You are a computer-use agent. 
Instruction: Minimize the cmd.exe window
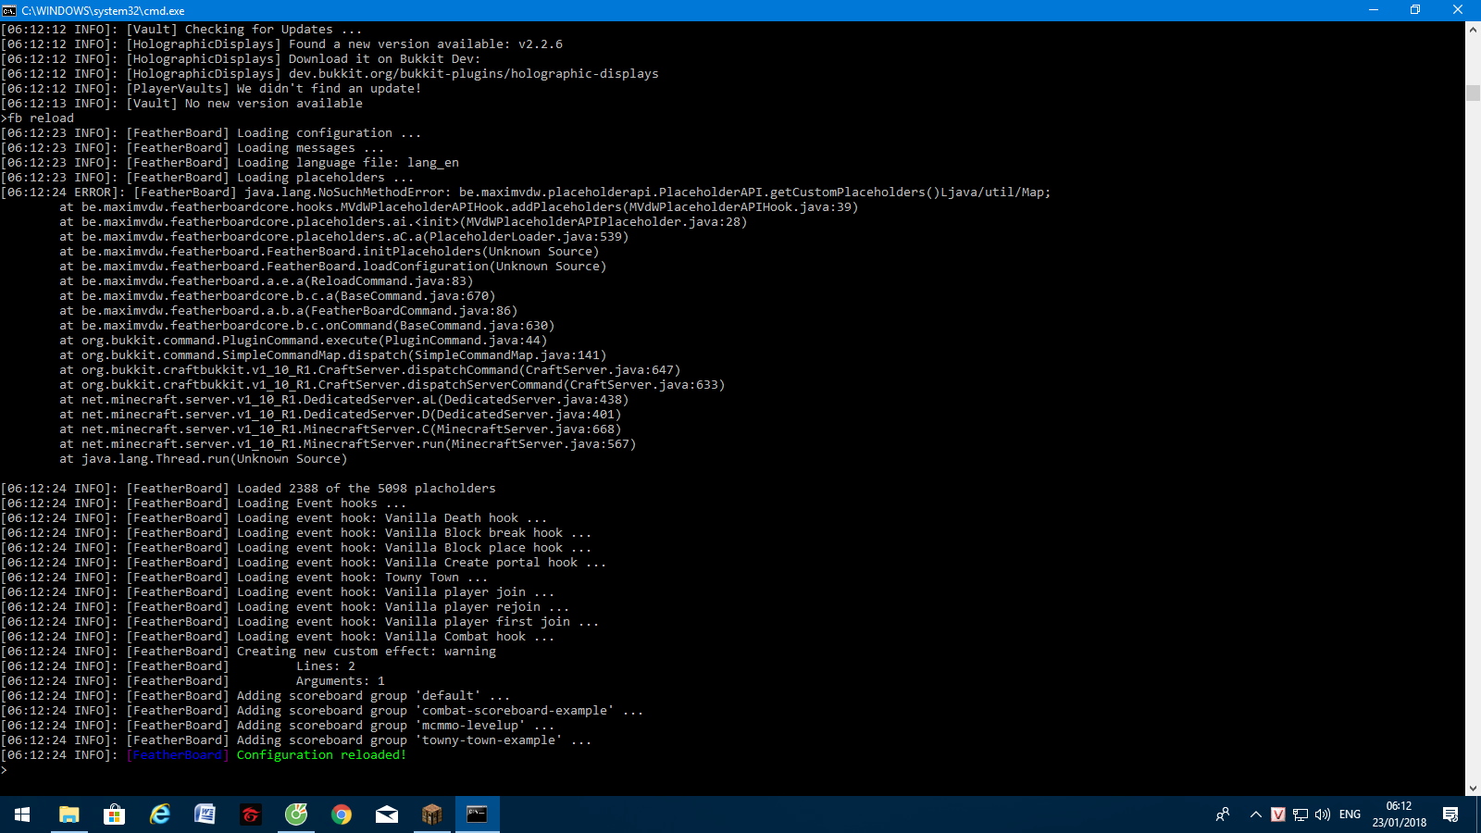(1374, 10)
